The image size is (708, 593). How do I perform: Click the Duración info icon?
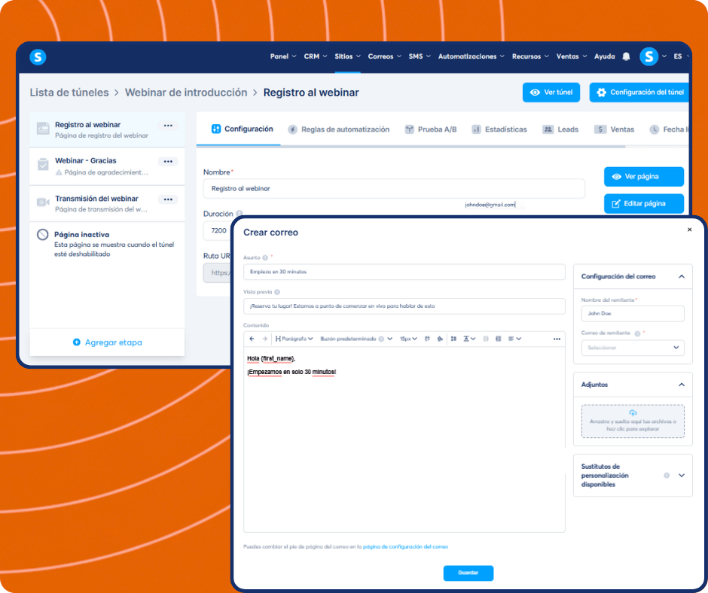tap(240, 214)
